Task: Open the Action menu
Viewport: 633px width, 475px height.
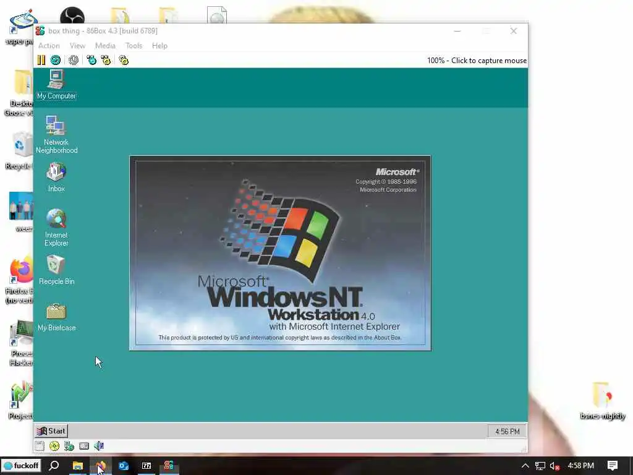Action: click(x=49, y=46)
